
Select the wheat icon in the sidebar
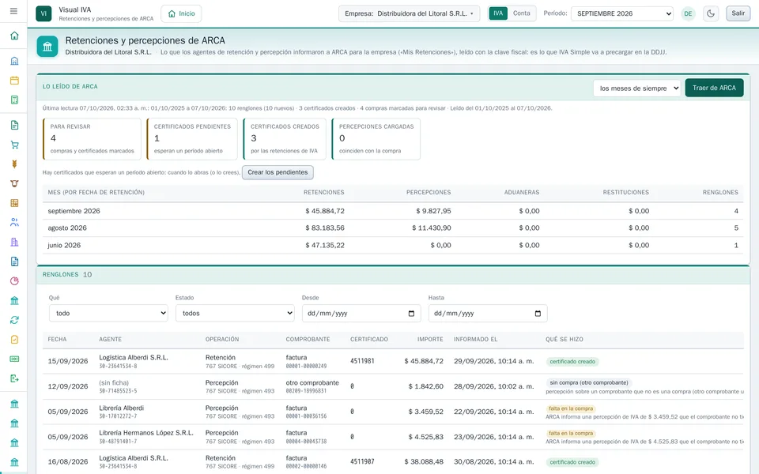[14, 164]
